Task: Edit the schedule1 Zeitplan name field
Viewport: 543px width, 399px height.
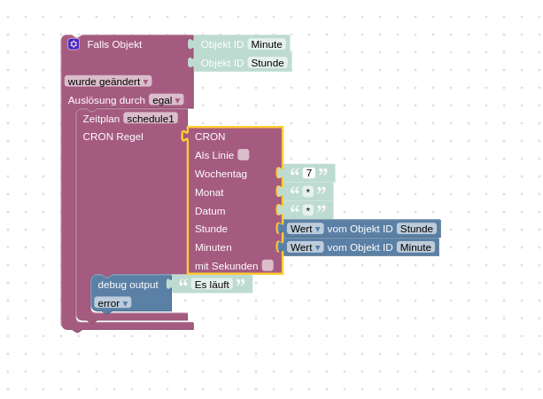Action: tap(151, 119)
